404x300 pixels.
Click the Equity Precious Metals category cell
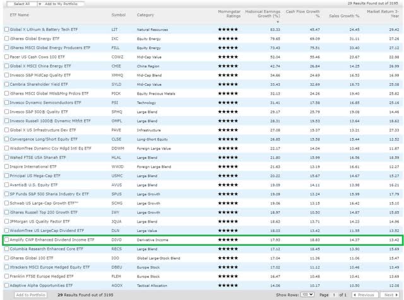click(156, 94)
